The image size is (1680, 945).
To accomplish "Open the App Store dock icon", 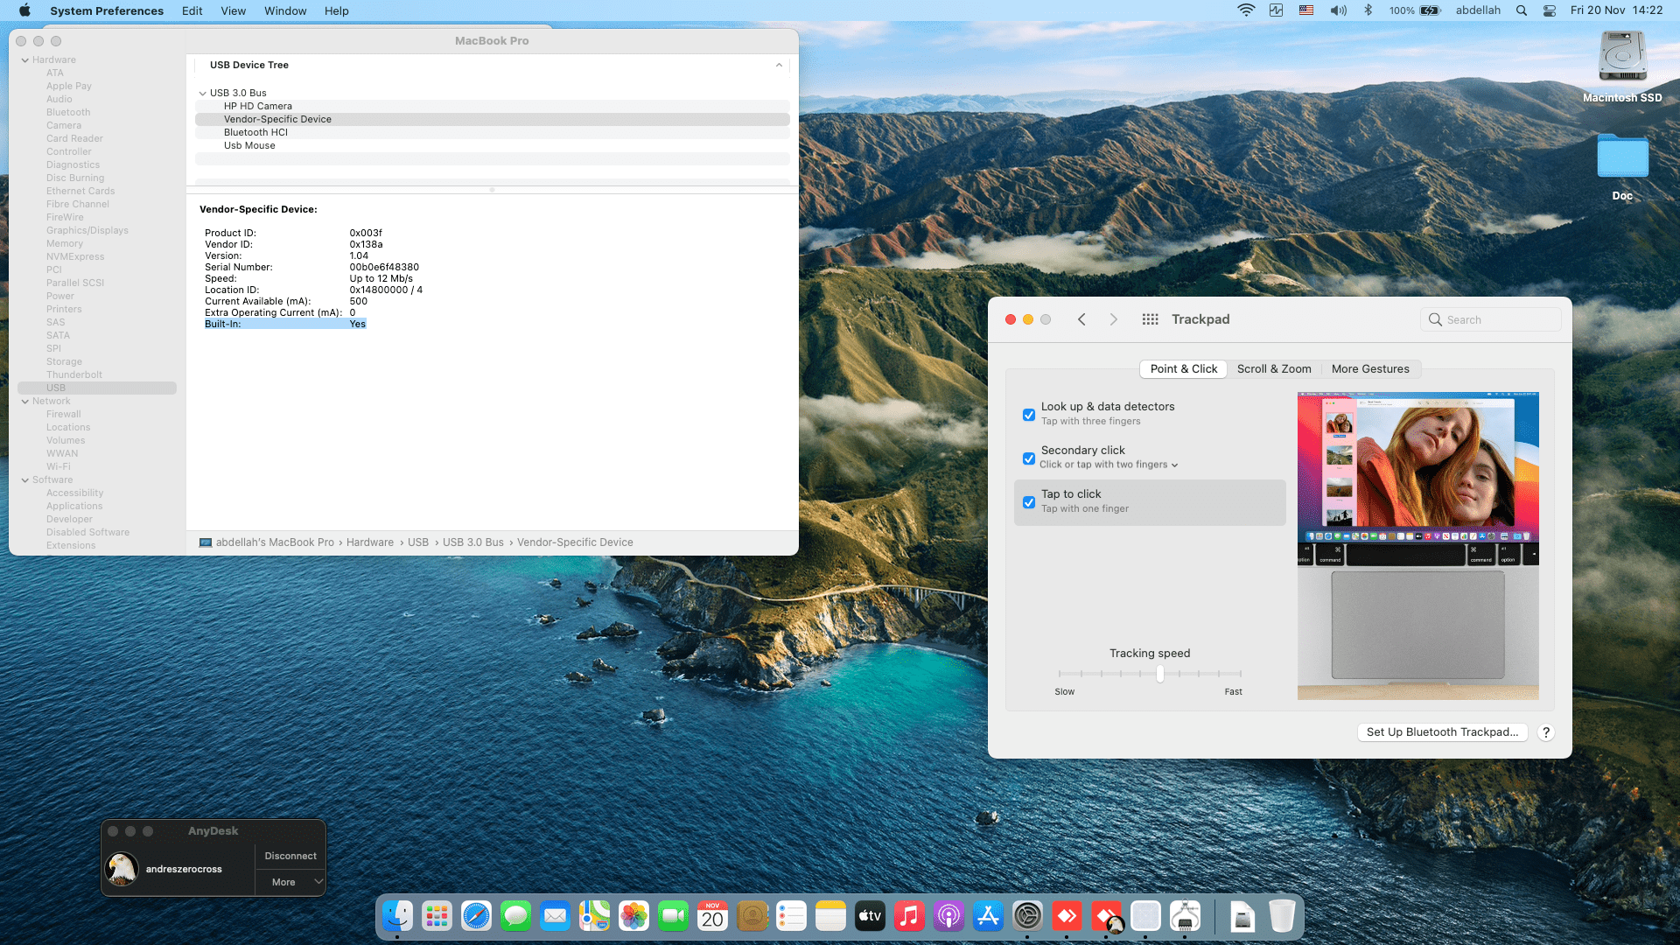I will [988, 916].
